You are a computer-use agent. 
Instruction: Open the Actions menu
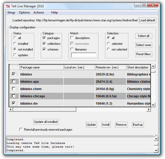pyautogui.click(x=39, y=12)
